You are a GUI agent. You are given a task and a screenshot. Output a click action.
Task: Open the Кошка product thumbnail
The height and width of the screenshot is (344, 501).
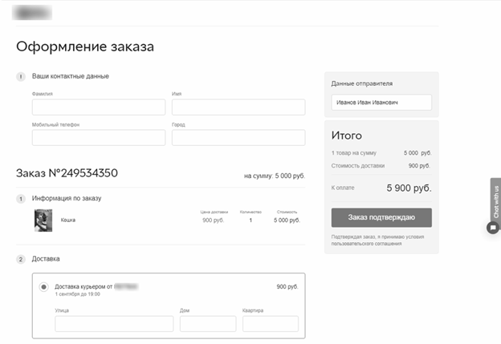click(x=43, y=220)
